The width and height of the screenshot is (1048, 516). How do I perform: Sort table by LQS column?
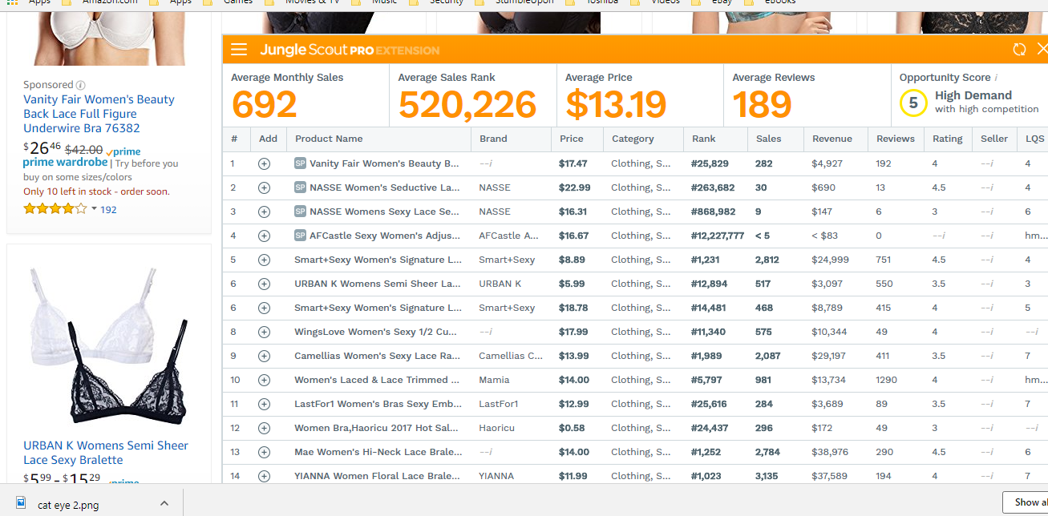[x=1034, y=139]
